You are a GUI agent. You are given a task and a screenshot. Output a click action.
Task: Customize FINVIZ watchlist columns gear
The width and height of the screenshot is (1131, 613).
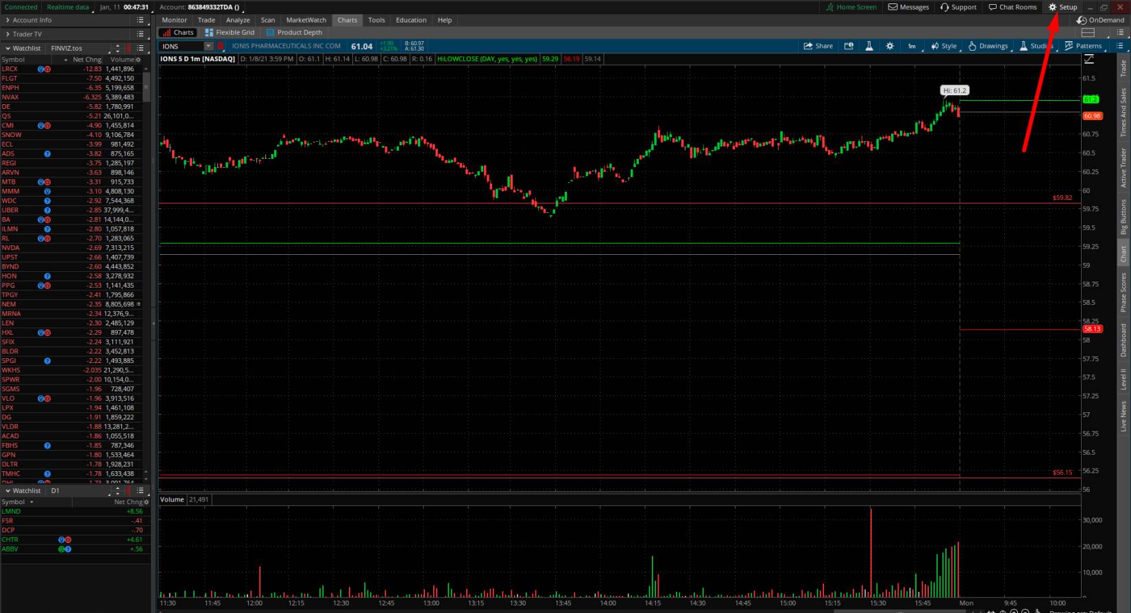pos(138,60)
